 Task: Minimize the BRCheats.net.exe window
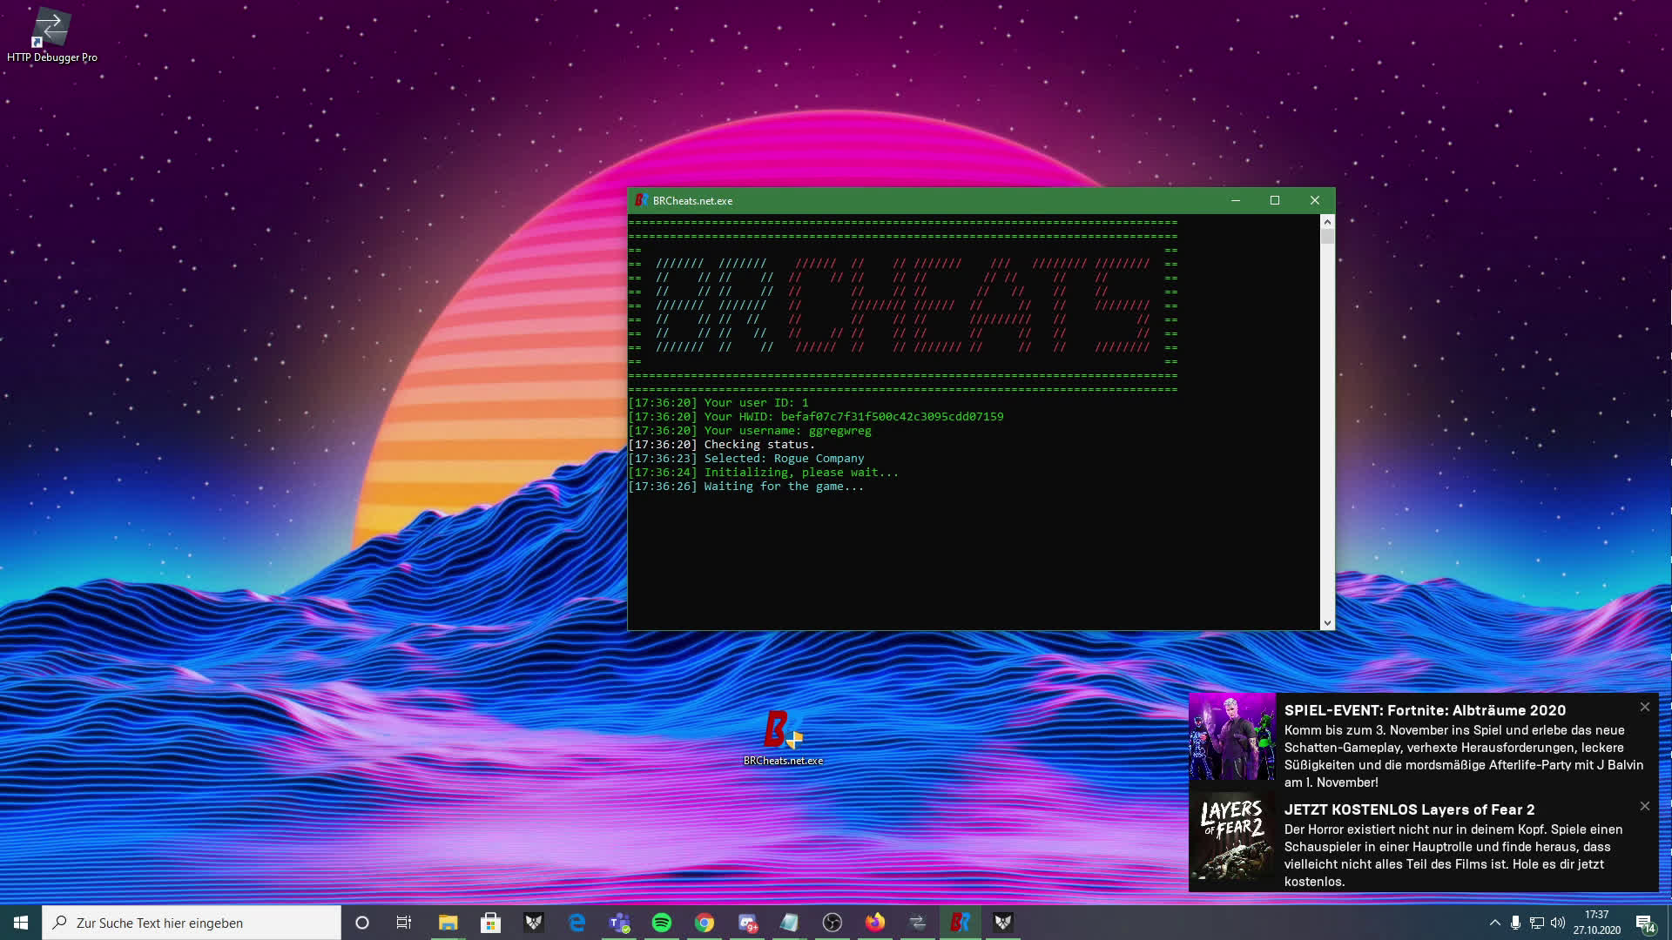coord(1236,200)
